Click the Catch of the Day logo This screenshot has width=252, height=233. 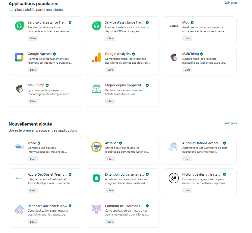(96, 147)
